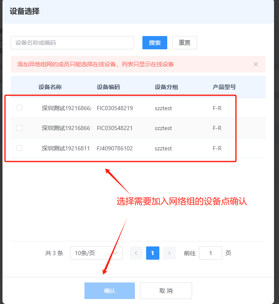Dismiss the red online-device warning banner
279x304 pixels.
click(x=256, y=64)
